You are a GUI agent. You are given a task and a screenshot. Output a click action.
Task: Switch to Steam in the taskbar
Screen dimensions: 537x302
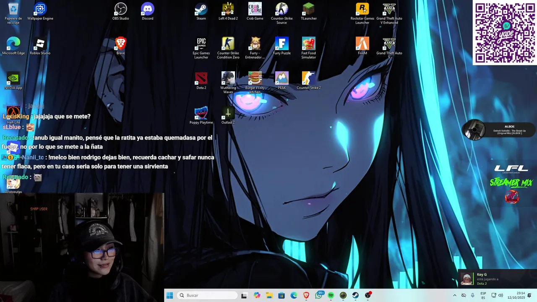[355, 295]
